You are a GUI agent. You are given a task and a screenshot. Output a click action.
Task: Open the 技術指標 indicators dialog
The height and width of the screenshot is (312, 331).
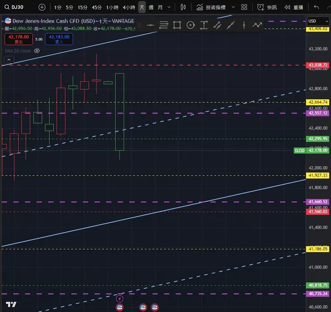[x=211, y=8]
